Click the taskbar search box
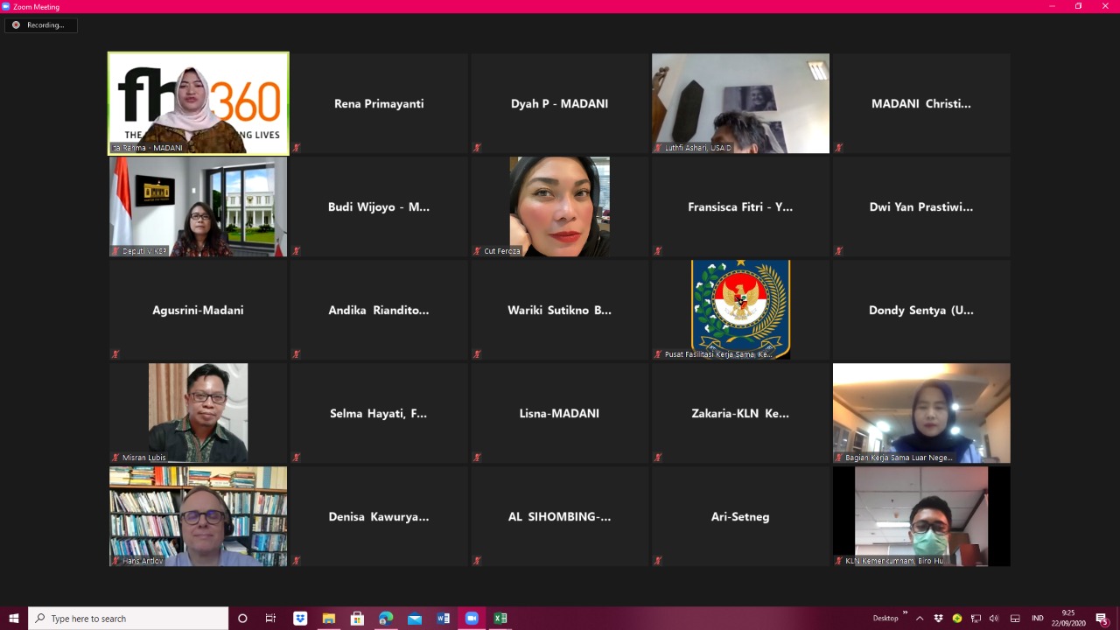Viewport: 1120px width, 630px height. (129, 619)
